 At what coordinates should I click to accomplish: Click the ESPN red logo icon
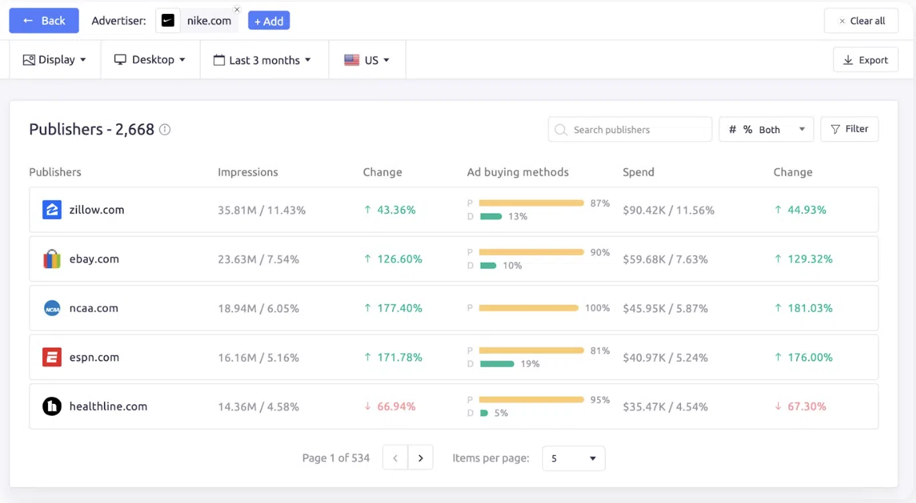pos(52,357)
